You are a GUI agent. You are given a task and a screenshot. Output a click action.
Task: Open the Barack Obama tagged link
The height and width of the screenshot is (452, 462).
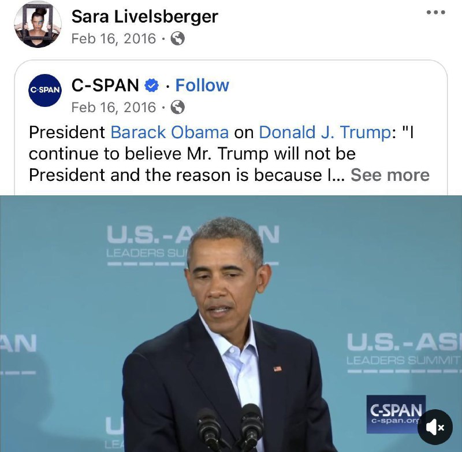tap(170, 132)
